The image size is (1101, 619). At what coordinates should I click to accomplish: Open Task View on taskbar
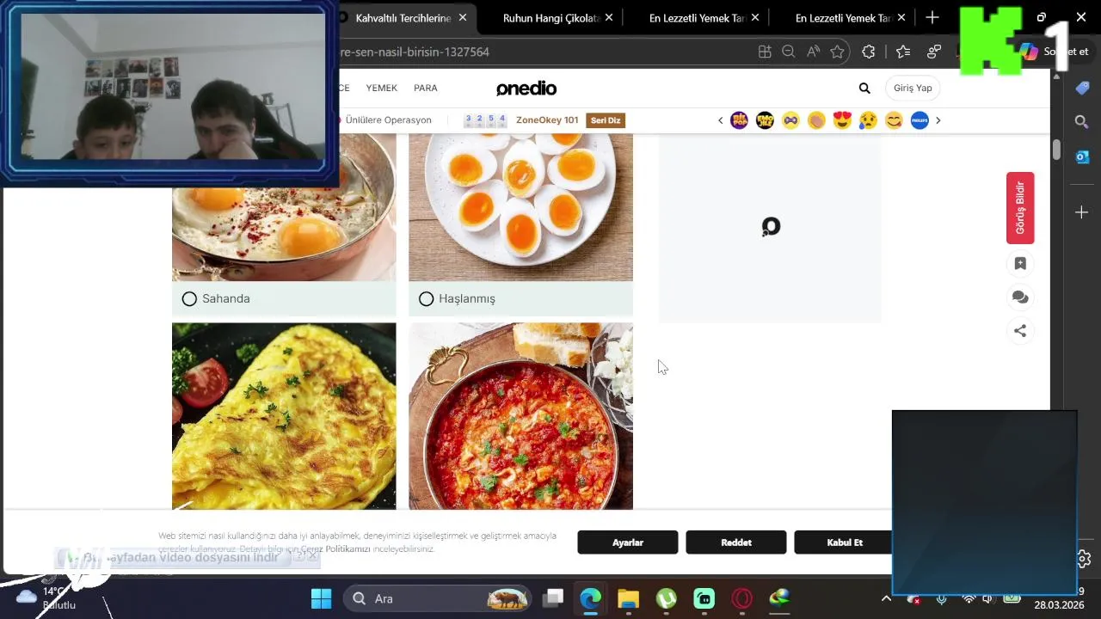[553, 598]
